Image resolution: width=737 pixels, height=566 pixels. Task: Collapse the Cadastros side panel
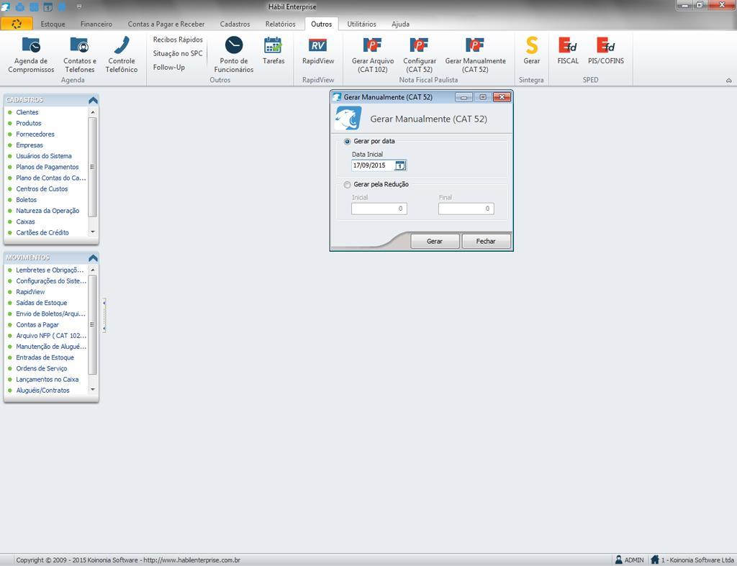point(93,100)
